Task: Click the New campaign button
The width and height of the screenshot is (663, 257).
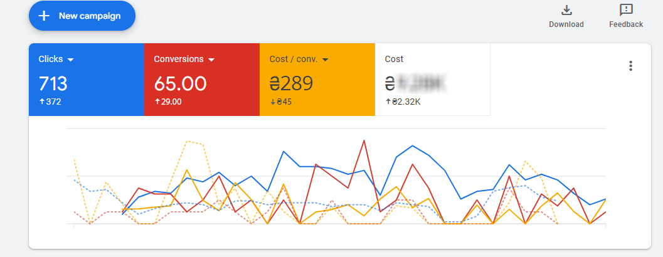Action: pyautogui.click(x=82, y=16)
